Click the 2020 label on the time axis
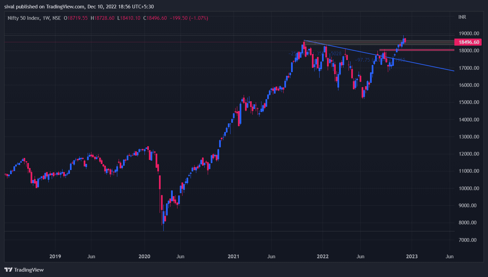The height and width of the screenshot is (277, 488). [x=144, y=257]
